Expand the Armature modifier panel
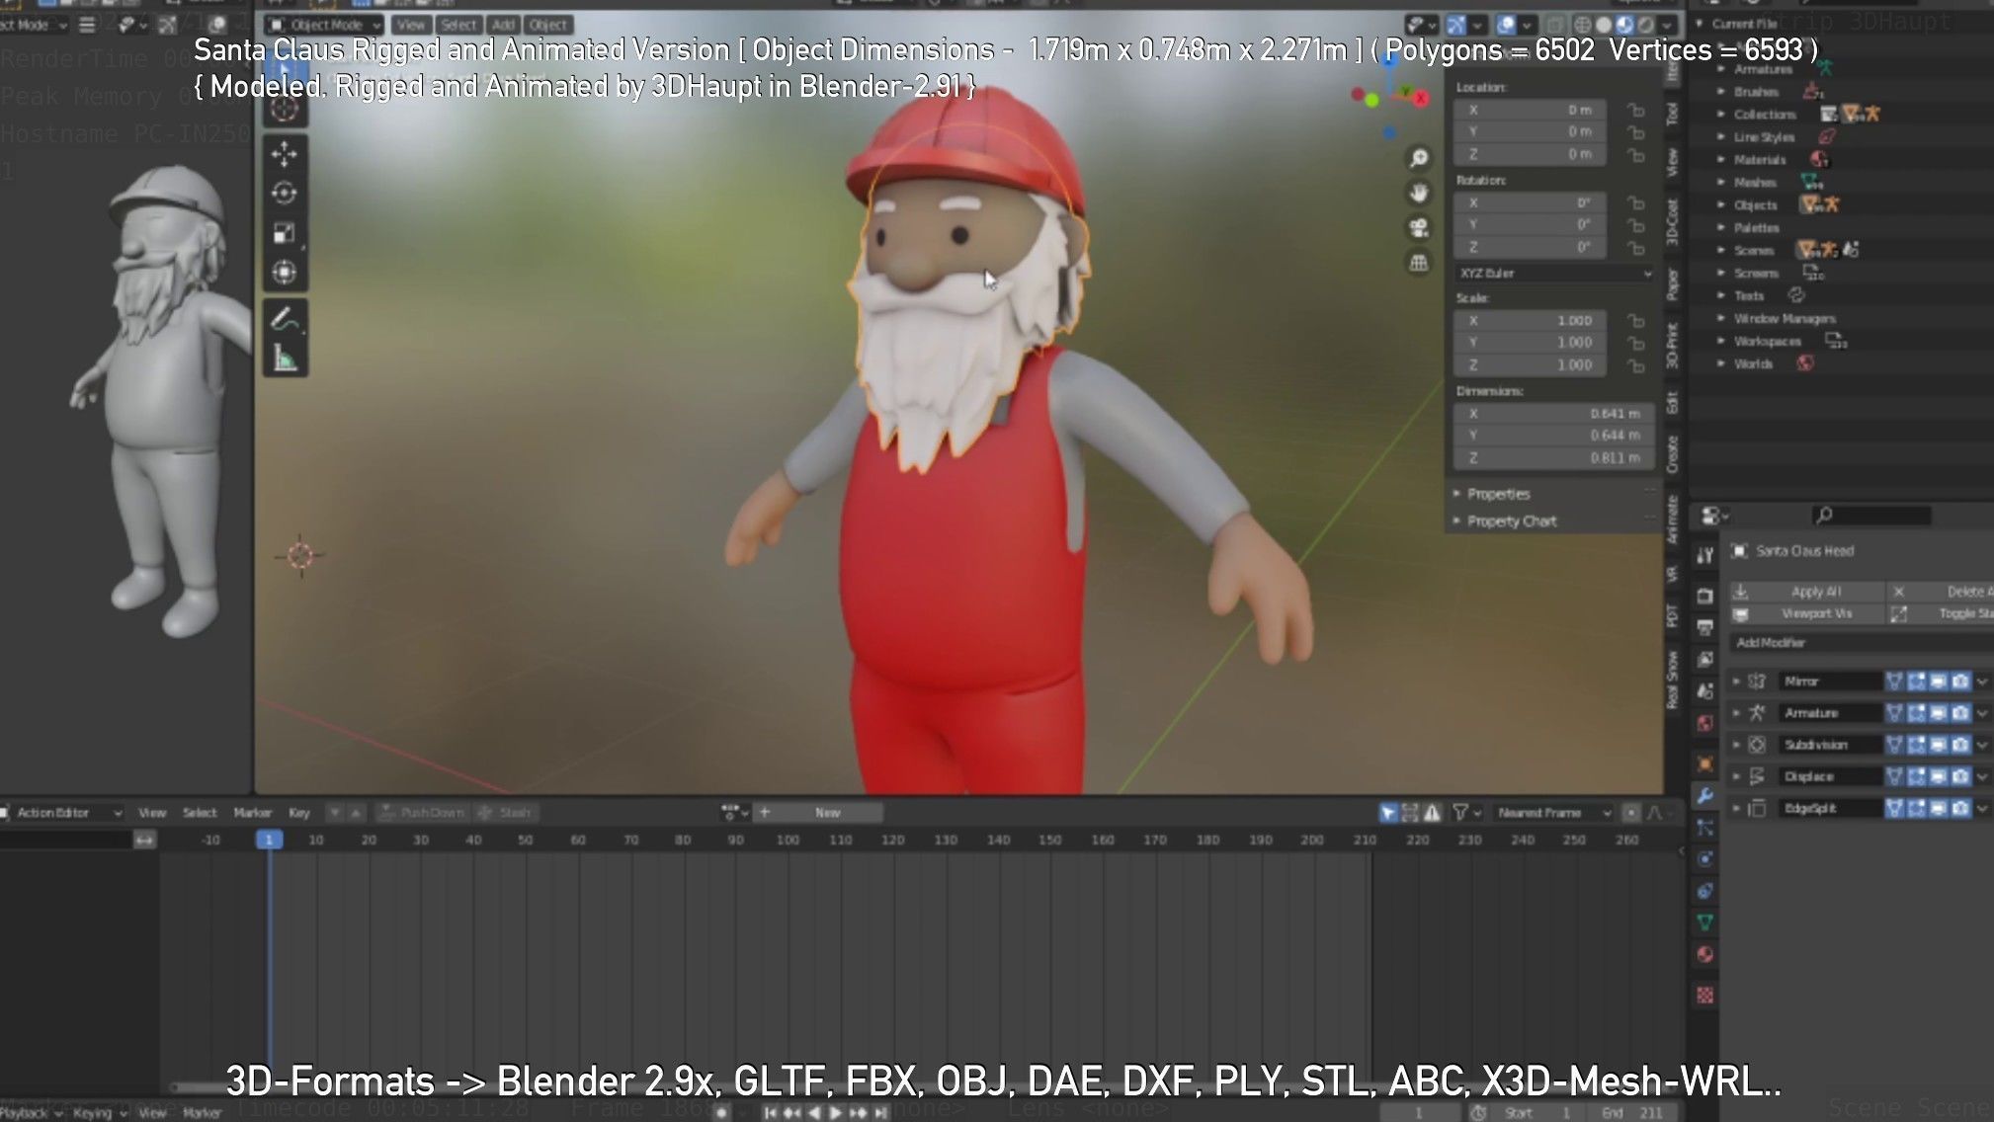This screenshot has height=1122, width=1994. [x=1736, y=713]
